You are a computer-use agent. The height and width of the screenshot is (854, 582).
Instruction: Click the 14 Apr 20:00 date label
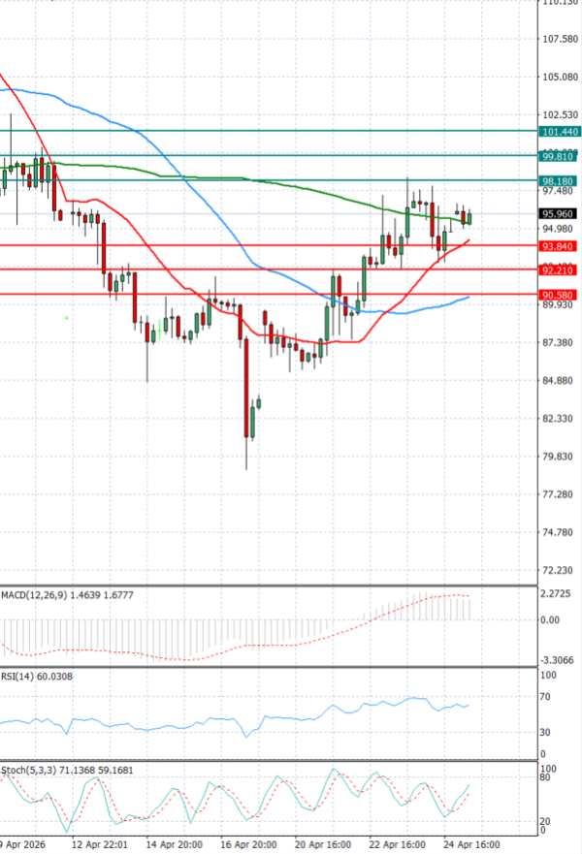(175, 843)
